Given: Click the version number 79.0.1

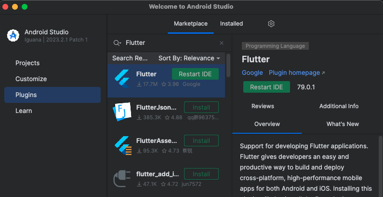Looking at the screenshot, I should [306, 87].
